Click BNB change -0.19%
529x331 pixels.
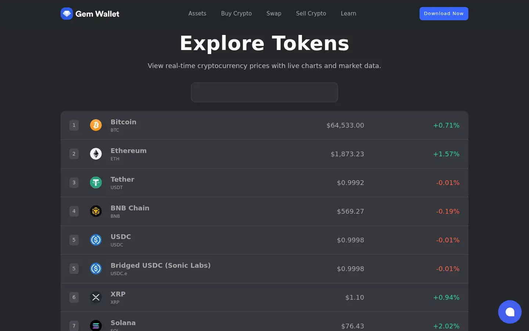(448, 211)
